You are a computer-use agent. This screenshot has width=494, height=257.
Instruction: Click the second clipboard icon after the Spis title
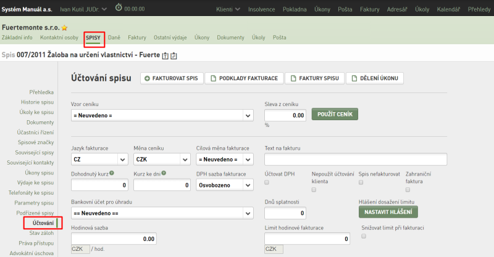174,55
